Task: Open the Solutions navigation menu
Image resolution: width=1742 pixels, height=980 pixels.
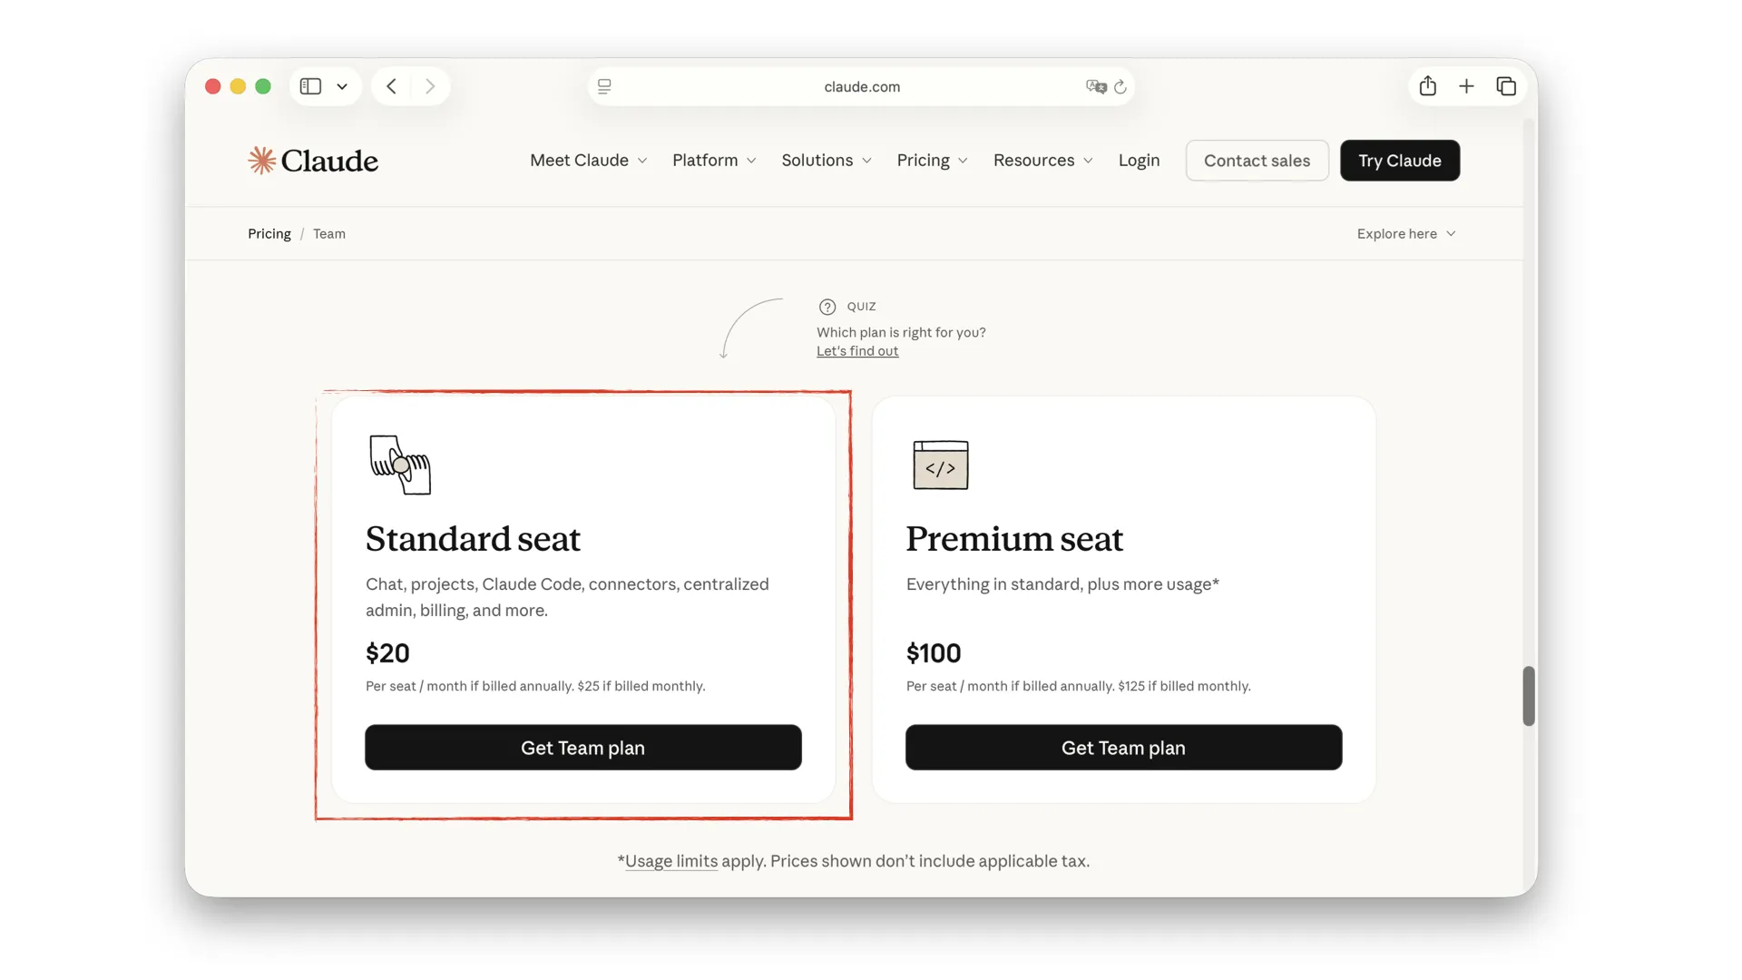Action: 826,161
